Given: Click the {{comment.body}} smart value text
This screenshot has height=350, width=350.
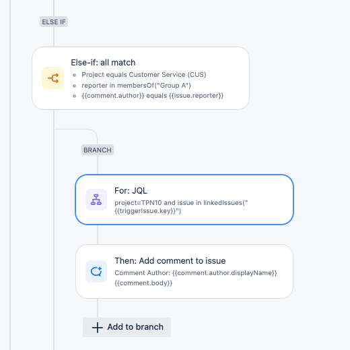Looking at the screenshot, I should [143, 283].
